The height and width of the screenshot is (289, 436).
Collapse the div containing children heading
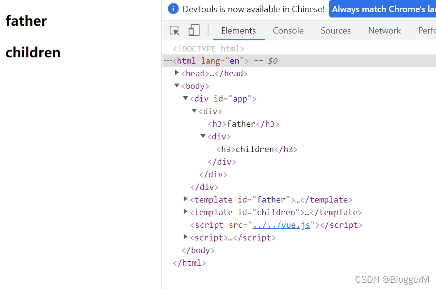pos(203,136)
